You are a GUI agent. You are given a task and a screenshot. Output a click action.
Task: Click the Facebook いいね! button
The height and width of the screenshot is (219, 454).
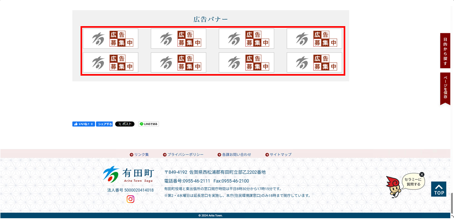point(83,124)
